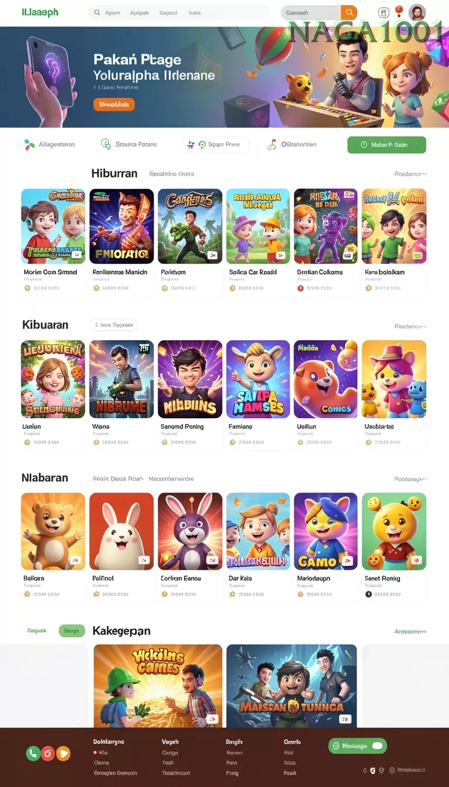Toggle the green Nlorkango switch in footer
449x787 pixels.
[378, 746]
